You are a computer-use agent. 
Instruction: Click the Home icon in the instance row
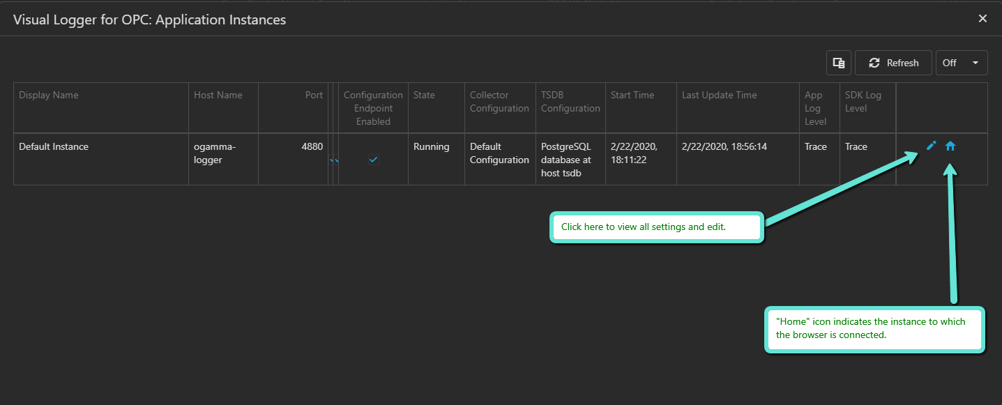pos(950,146)
